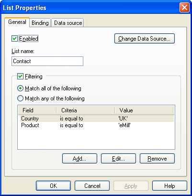Open the Data source tab

click(x=68, y=23)
